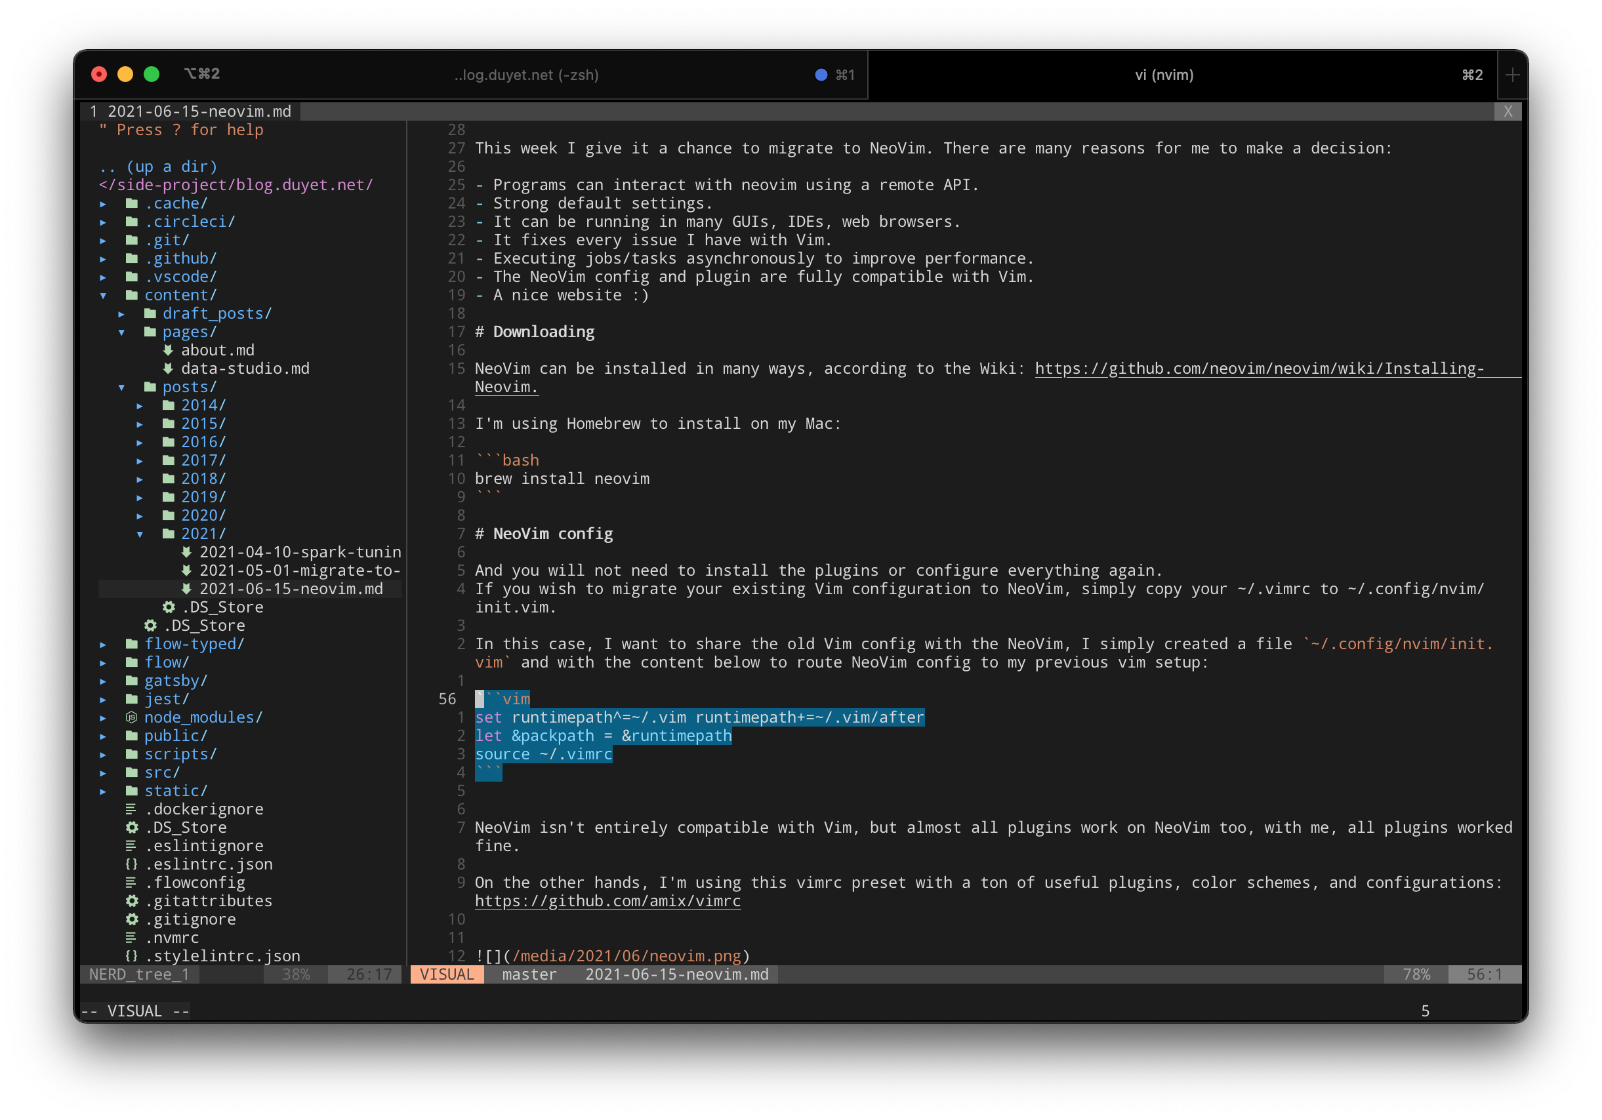Expand the 2019/ folder arrow
Viewport: 1602px width, 1120px height.
[x=140, y=497]
